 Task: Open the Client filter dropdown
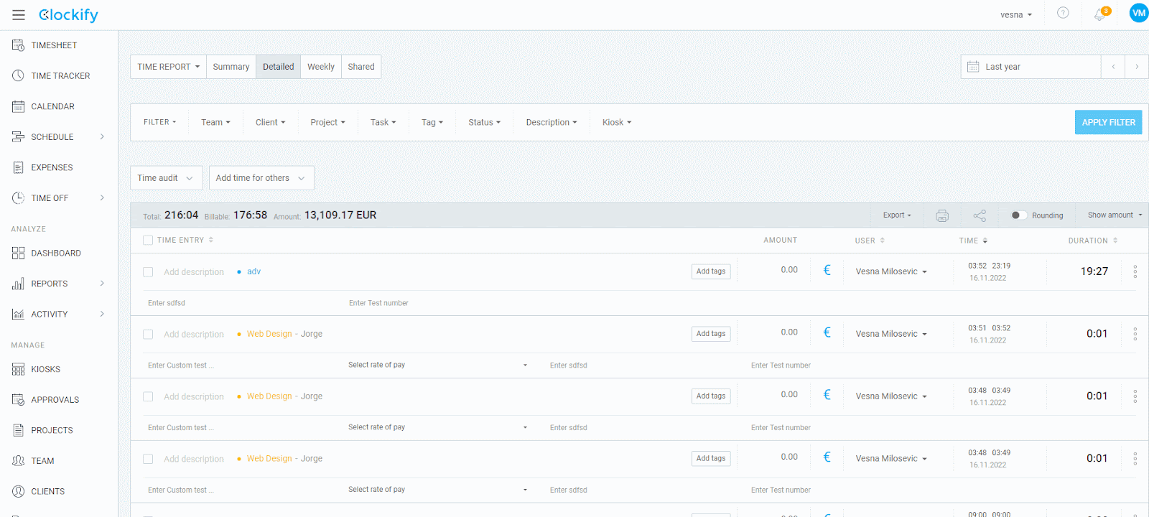coord(270,122)
